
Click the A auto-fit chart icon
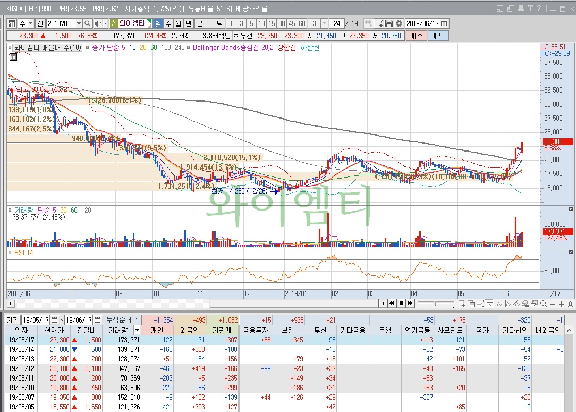coord(571,304)
